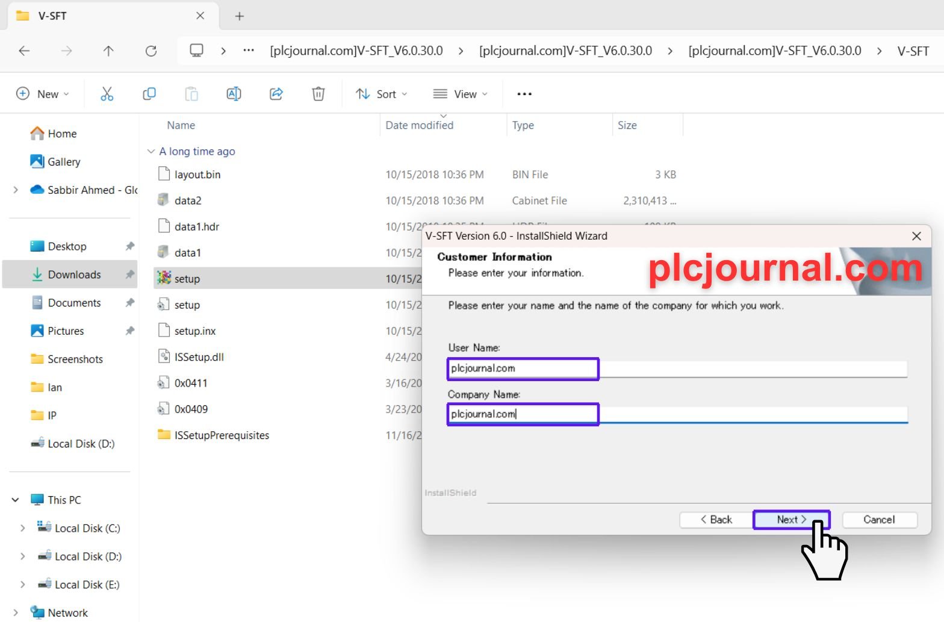944x622 pixels.
Task: Sort by Date modified column header
Action: 419,125
